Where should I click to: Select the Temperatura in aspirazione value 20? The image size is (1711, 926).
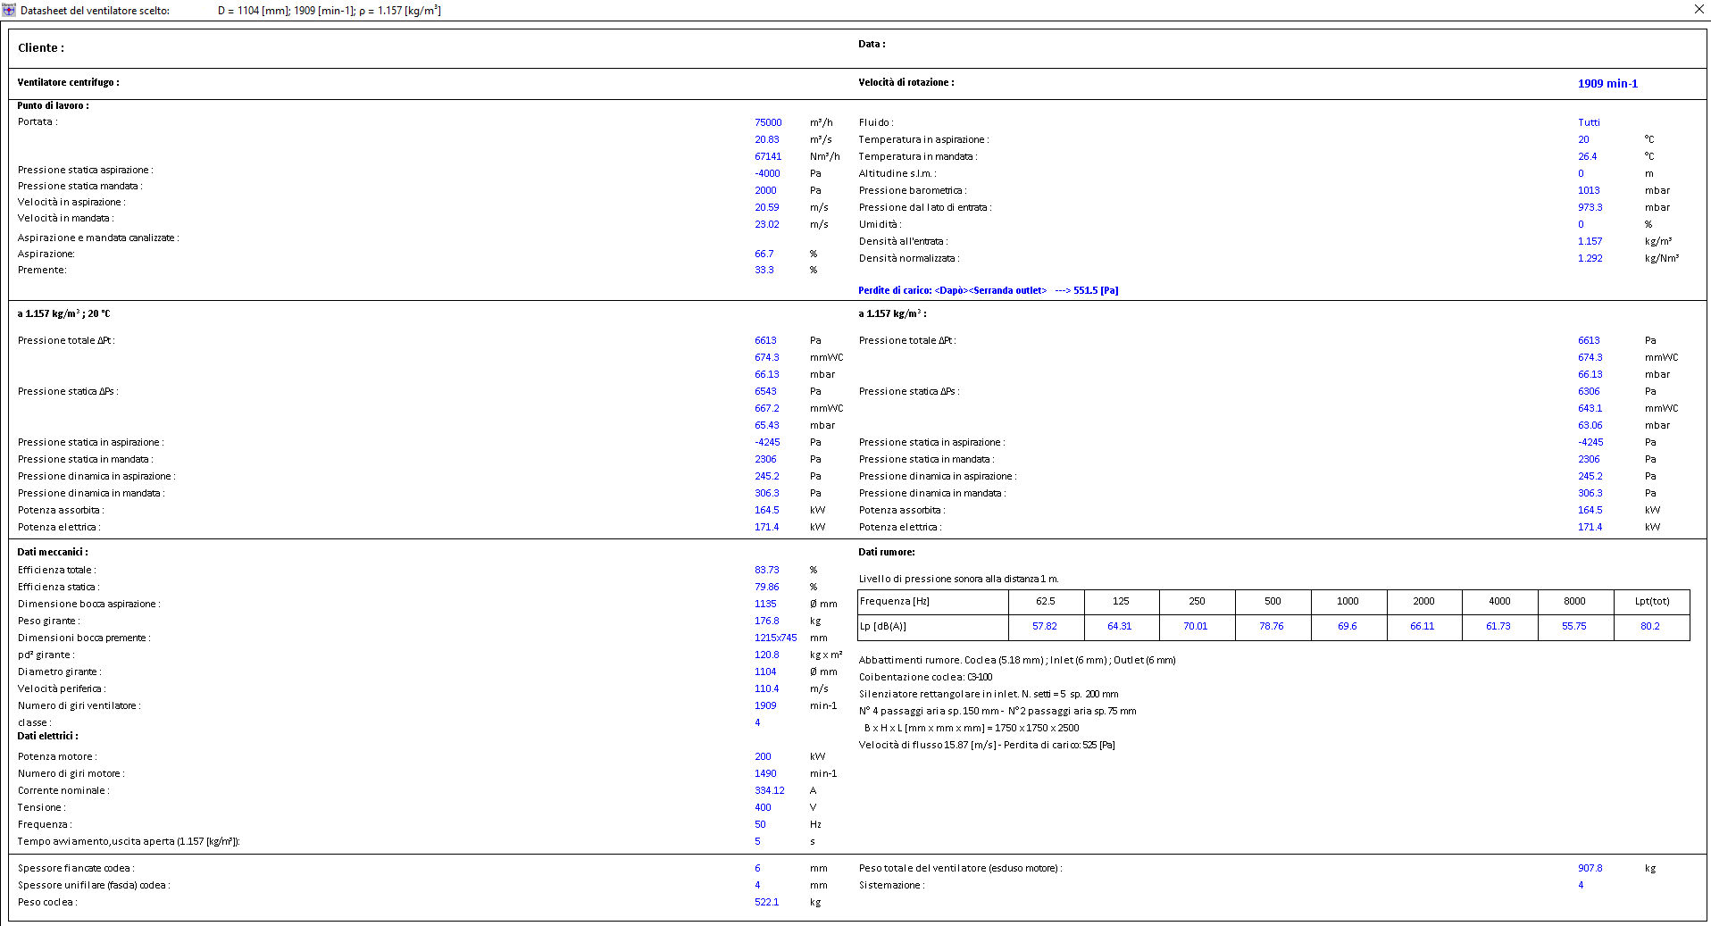tap(1582, 139)
